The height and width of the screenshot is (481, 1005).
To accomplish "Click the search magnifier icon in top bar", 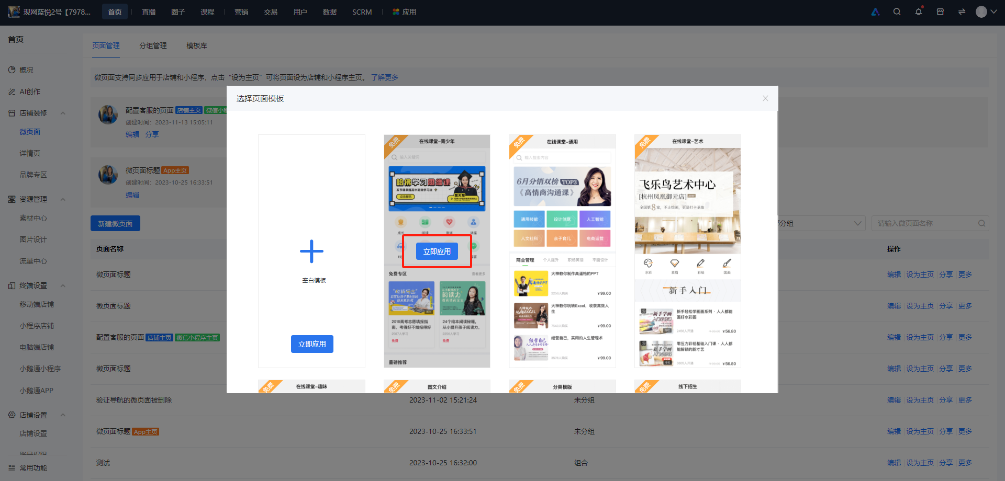I will click(x=897, y=12).
